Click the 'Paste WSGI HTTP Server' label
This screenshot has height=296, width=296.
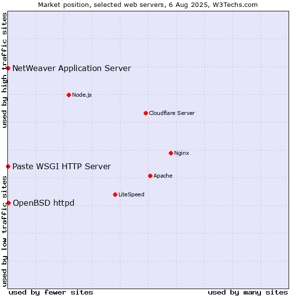[62, 167]
